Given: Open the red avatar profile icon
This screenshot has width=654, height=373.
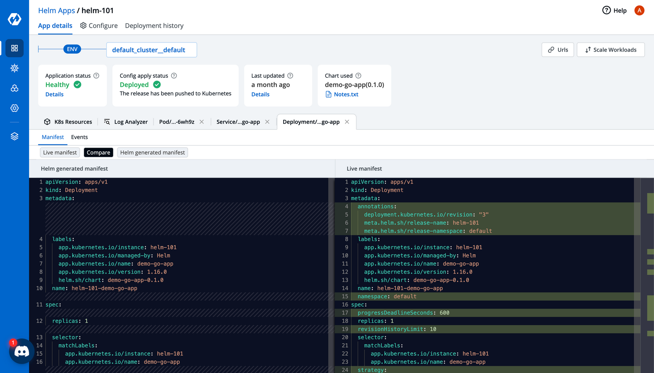Looking at the screenshot, I should coord(639,11).
